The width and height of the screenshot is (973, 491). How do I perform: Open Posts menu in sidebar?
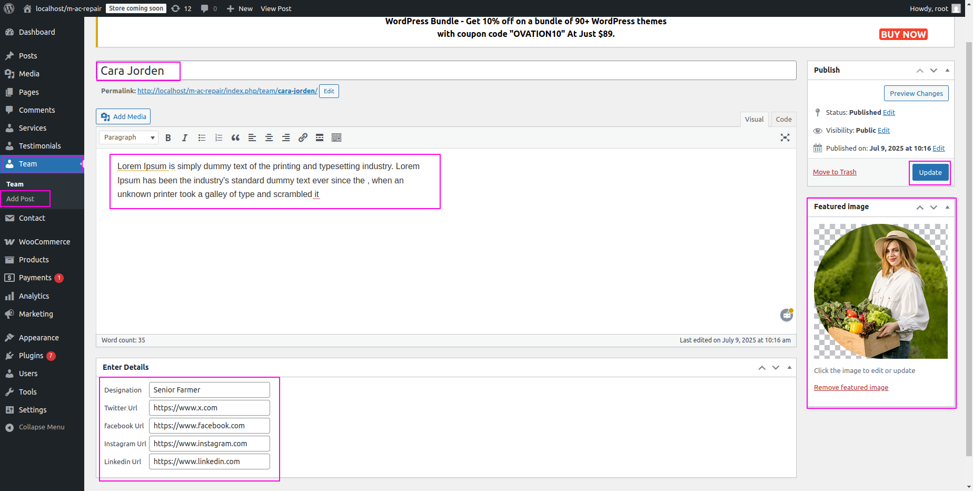click(42, 56)
